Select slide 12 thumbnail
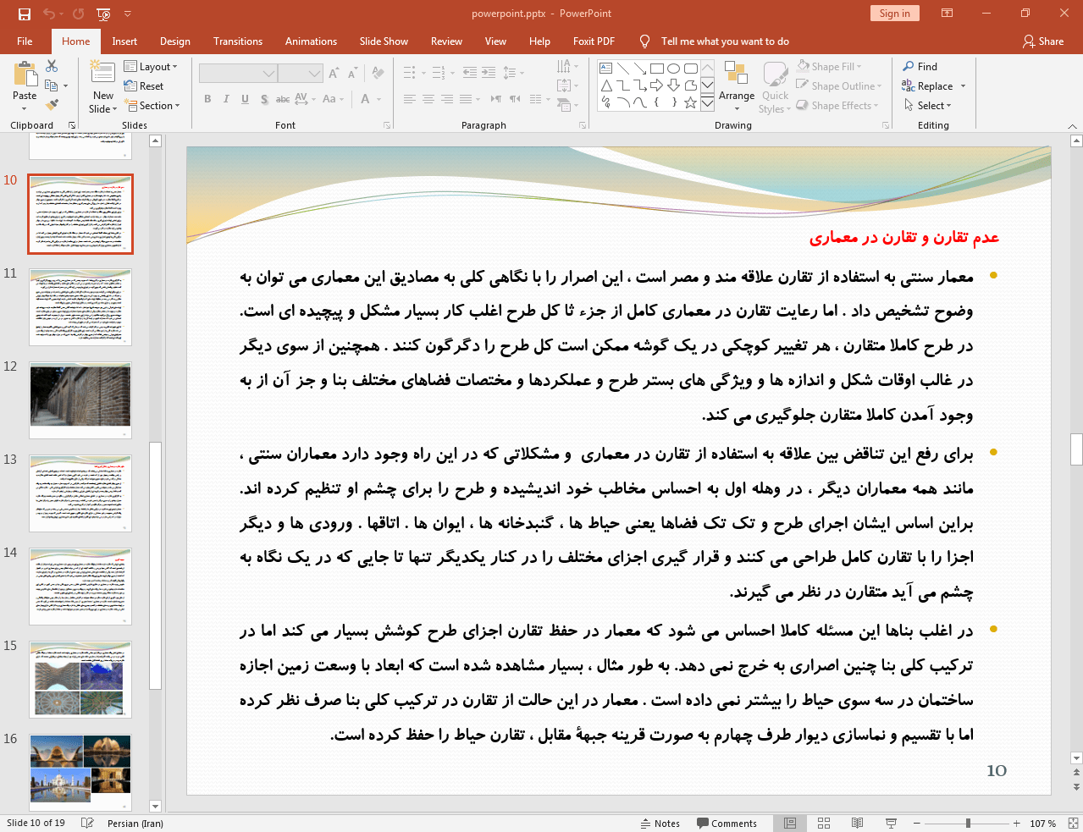Viewport: 1083px width, 832px height. click(80, 400)
